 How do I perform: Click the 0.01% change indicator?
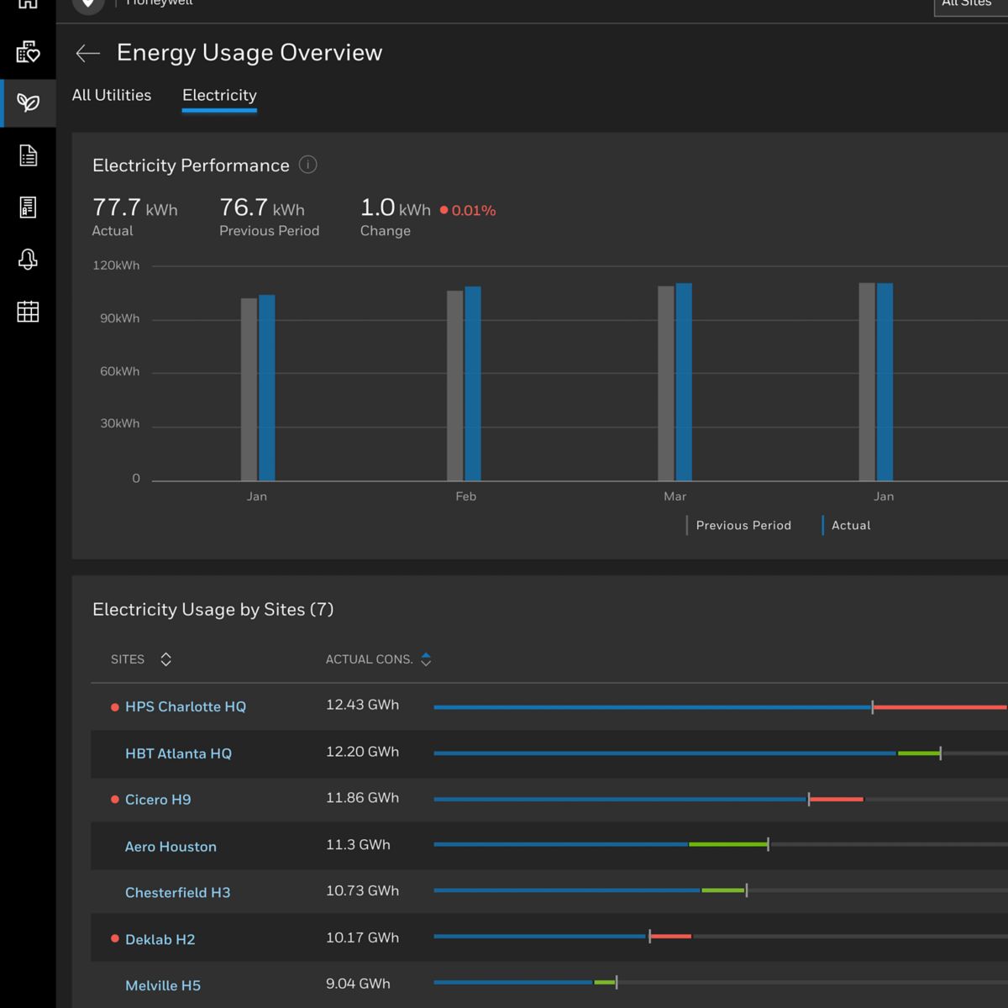[x=468, y=211]
